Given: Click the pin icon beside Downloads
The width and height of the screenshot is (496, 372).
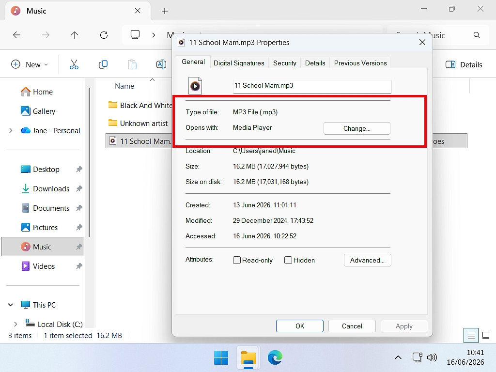Looking at the screenshot, I should [79, 189].
